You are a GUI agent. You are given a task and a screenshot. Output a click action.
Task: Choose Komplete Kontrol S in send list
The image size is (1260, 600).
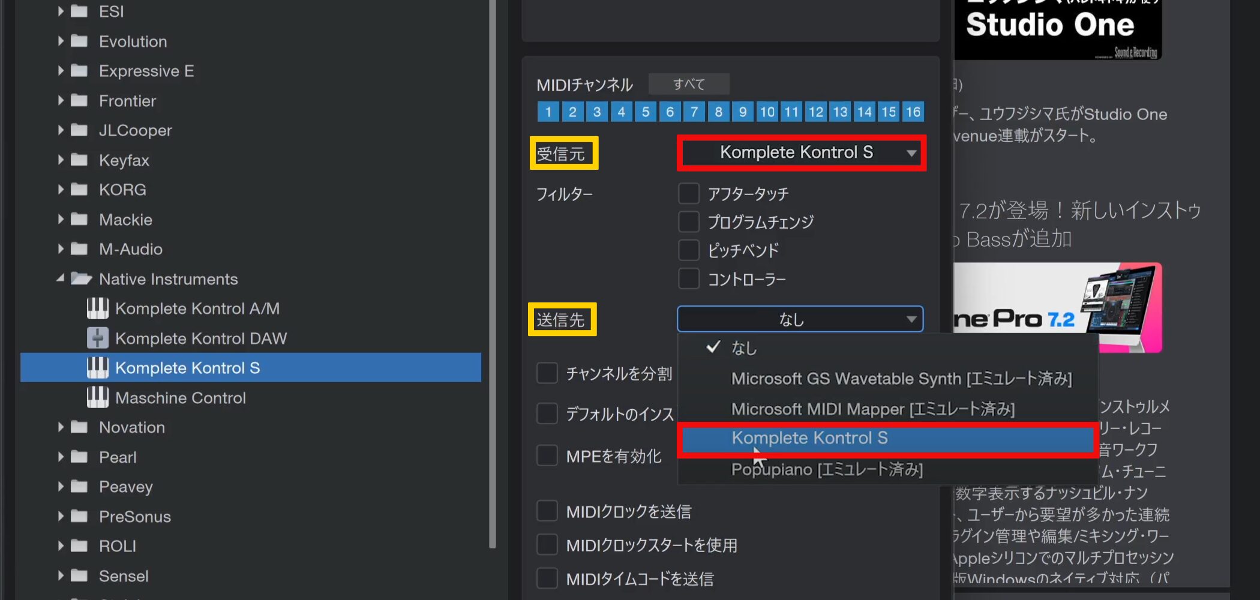coord(887,439)
